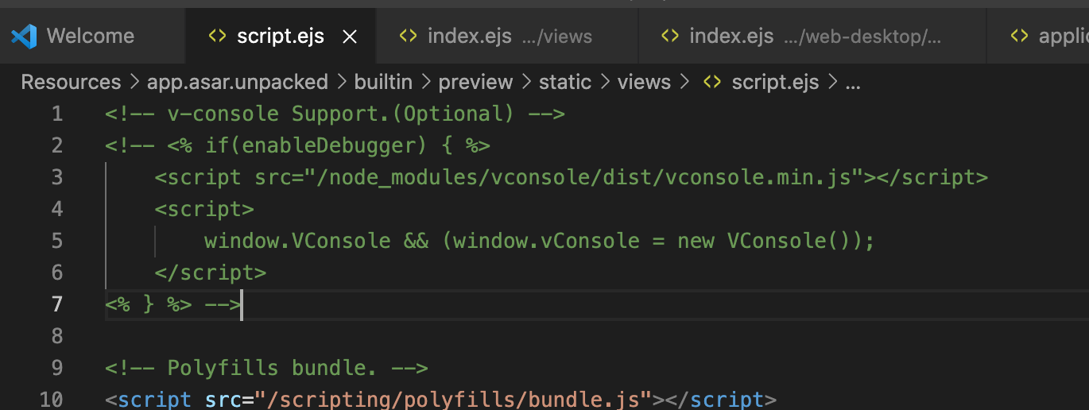Click the file icon on script.ejs tab
Image resolution: width=1089 pixels, height=410 pixels.
216,37
